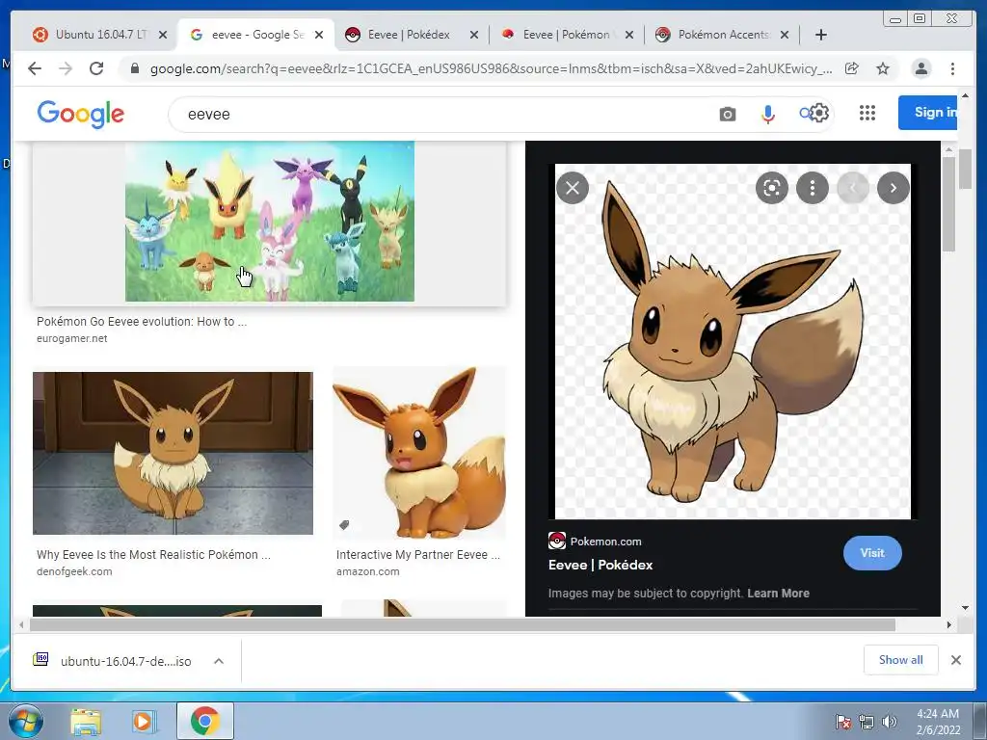
Task: Close the Eevee Pokédex tab
Action: (474, 35)
